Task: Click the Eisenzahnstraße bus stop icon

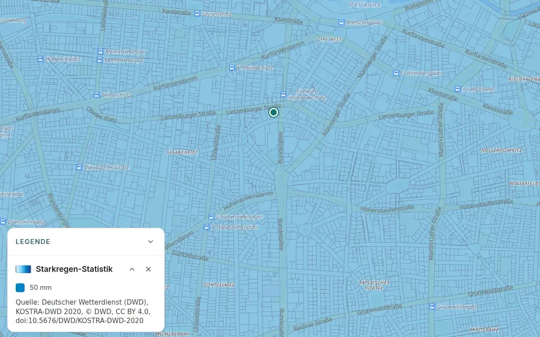Action: click(x=3, y=222)
